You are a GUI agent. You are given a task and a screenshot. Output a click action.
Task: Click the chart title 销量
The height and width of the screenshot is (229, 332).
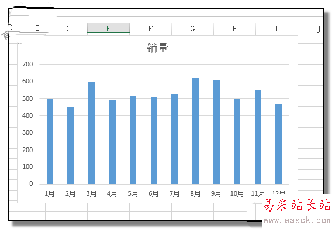[158, 48]
